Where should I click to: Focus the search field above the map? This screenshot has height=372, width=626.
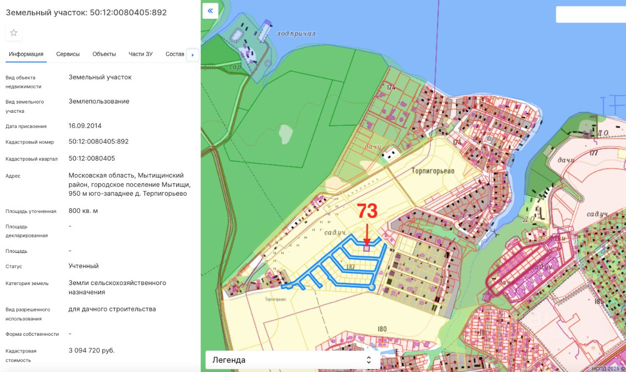click(x=591, y=14)
